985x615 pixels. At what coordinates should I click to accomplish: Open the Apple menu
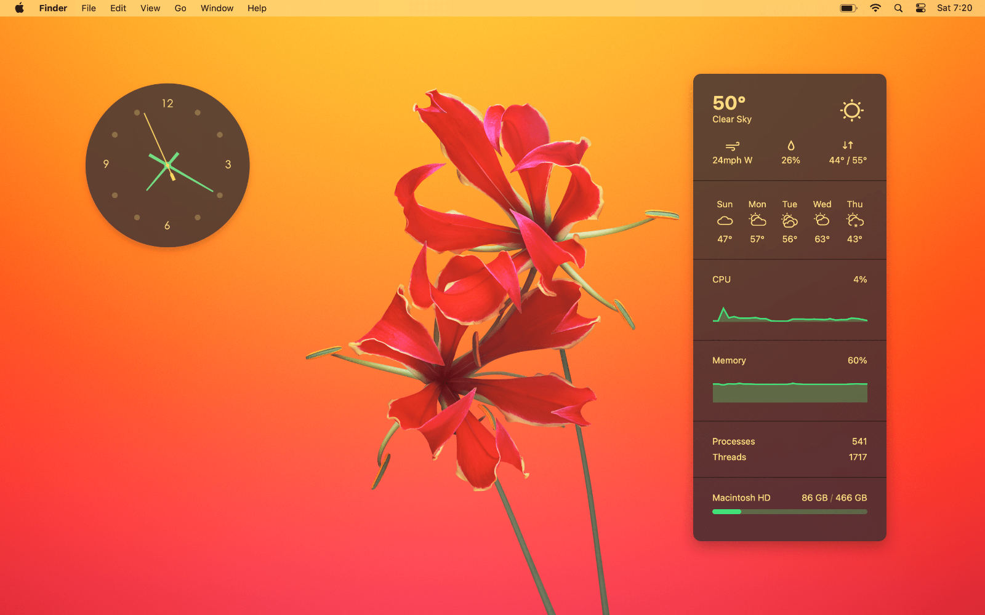coord(20,8)
